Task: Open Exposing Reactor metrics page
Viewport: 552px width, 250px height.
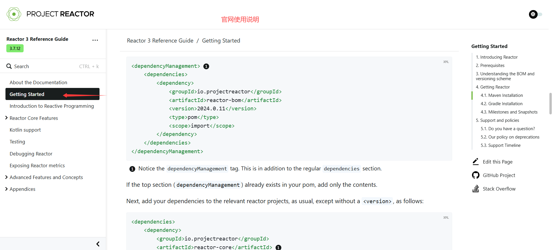Action: [x=37, y=166]
